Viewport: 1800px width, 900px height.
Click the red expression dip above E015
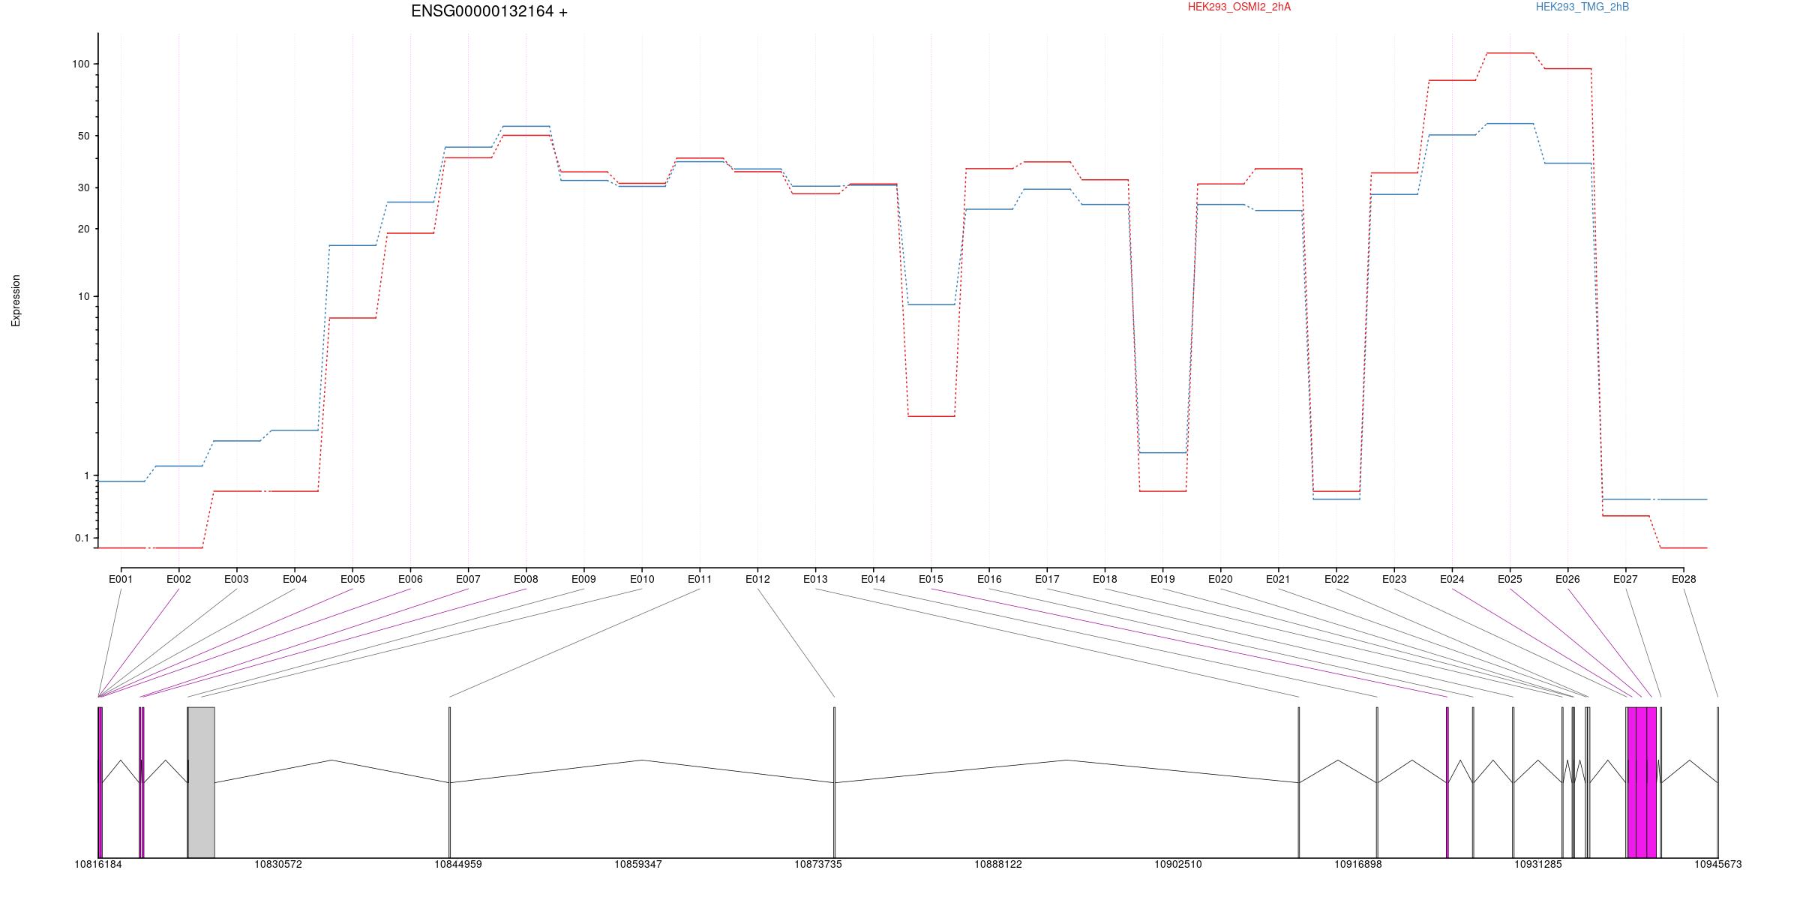(x=931, y=416)
